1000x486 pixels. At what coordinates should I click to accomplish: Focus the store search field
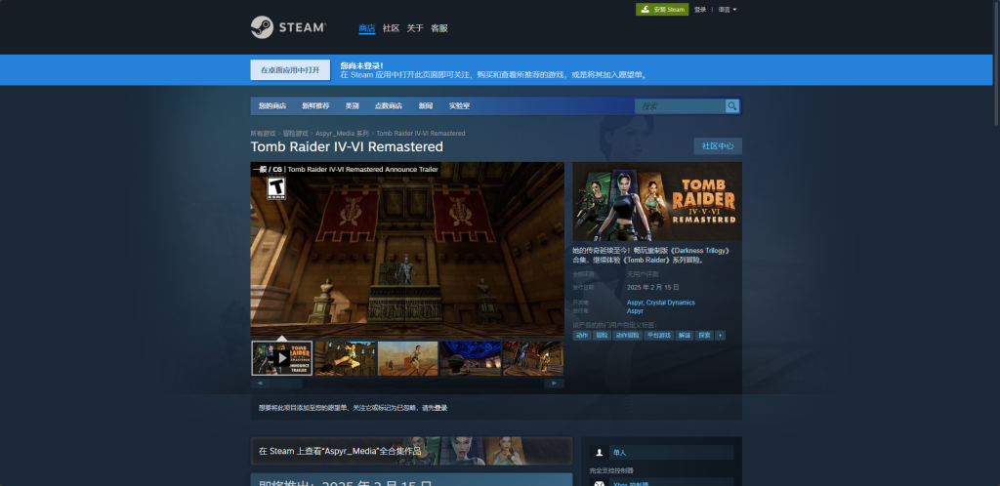point(680,106)
